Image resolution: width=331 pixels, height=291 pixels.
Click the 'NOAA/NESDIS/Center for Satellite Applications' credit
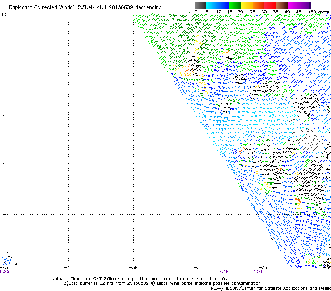271,288
